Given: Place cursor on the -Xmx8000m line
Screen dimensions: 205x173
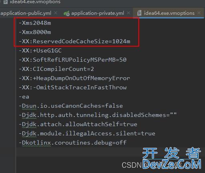Looking at the screenshot, I should [x=35, y=32].
